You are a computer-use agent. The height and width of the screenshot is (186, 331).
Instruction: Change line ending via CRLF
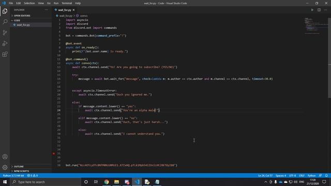302,176
